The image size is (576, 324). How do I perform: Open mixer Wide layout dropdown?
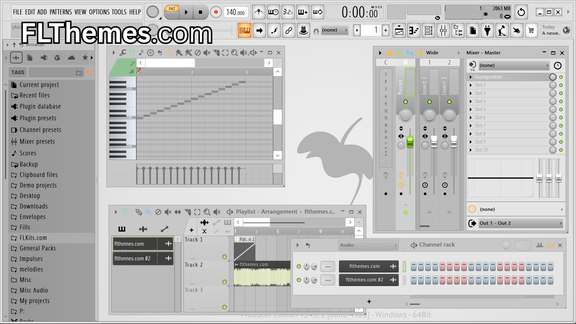click(x=443, y=53)
